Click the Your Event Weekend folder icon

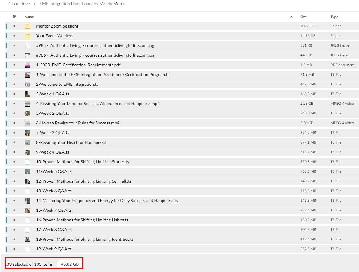pyautogui.click(x=28, y=36)
